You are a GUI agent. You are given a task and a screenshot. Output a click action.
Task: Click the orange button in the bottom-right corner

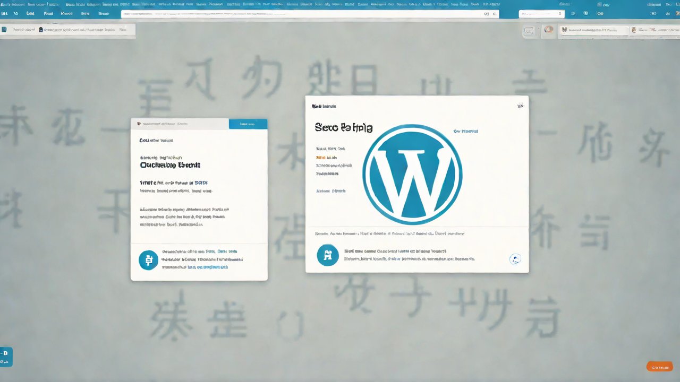pyautogui.click(x=660, y=367)
